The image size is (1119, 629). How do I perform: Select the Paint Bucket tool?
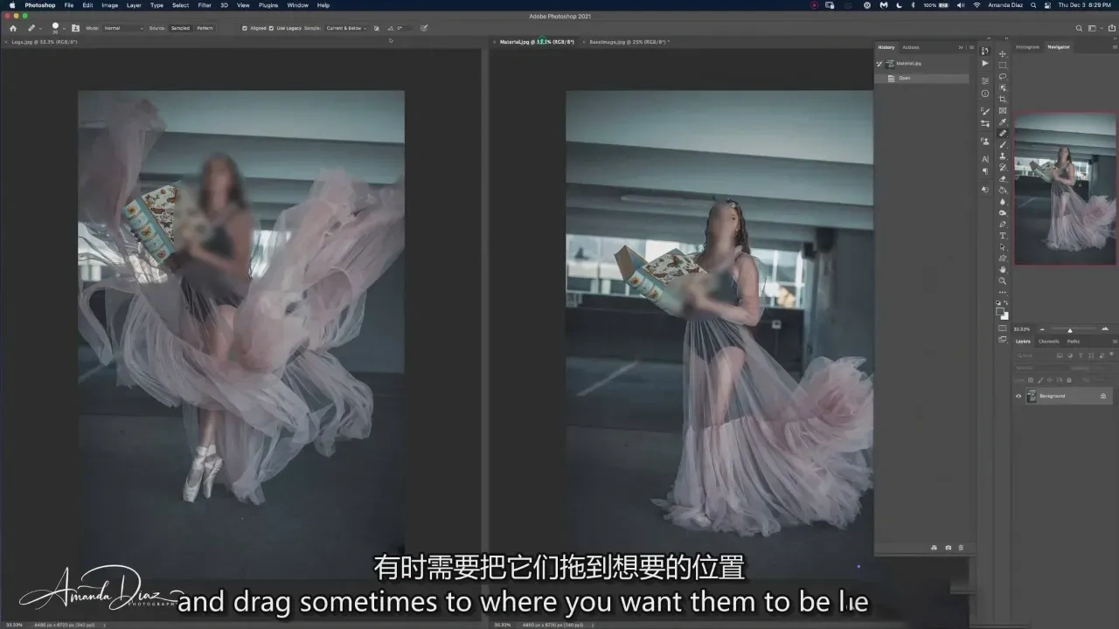point(1003,190)
